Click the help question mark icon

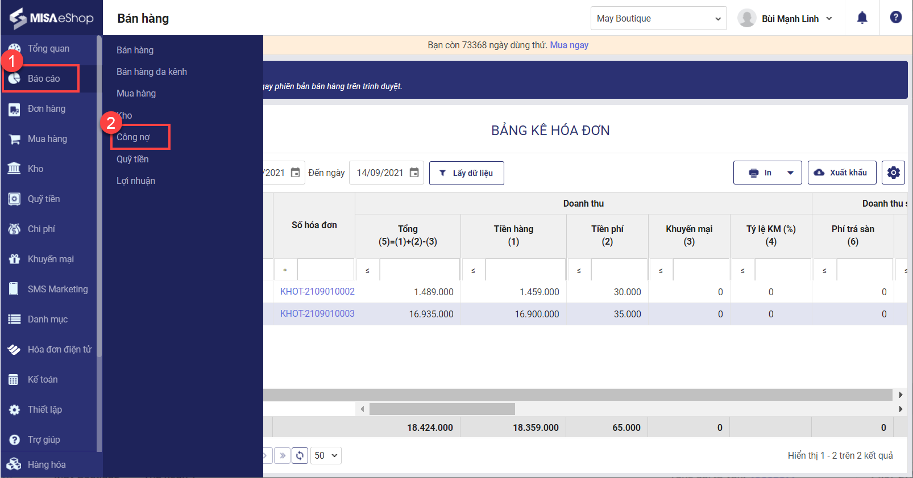[x=896, y=18]
